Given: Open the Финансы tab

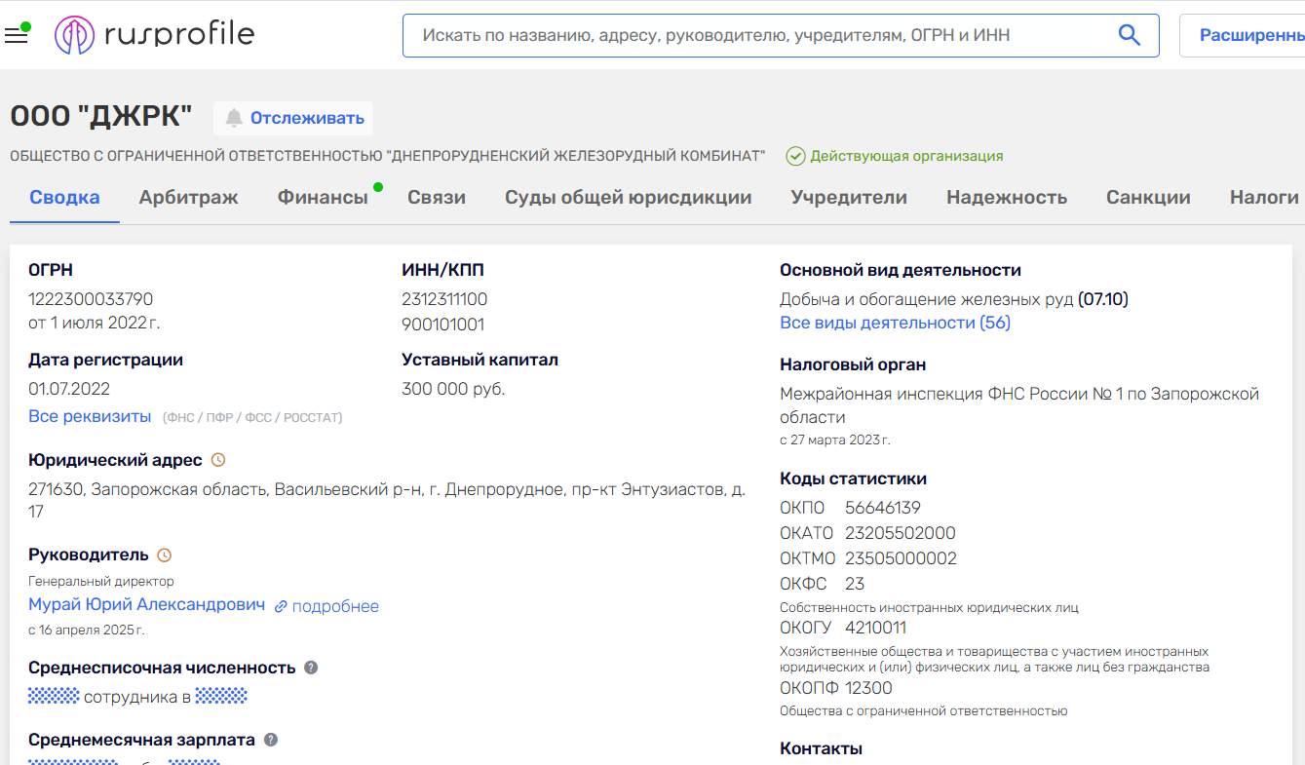Looking at the screenshot, I should click(323, 198).
